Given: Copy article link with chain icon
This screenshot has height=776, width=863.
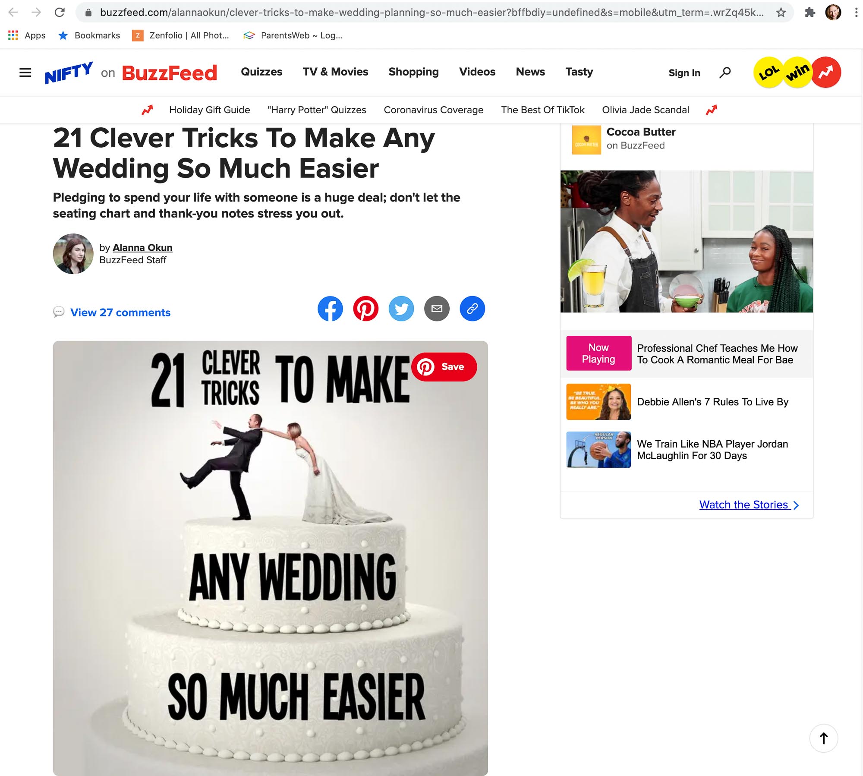Looking at the screenshot, I should (472, 309).
